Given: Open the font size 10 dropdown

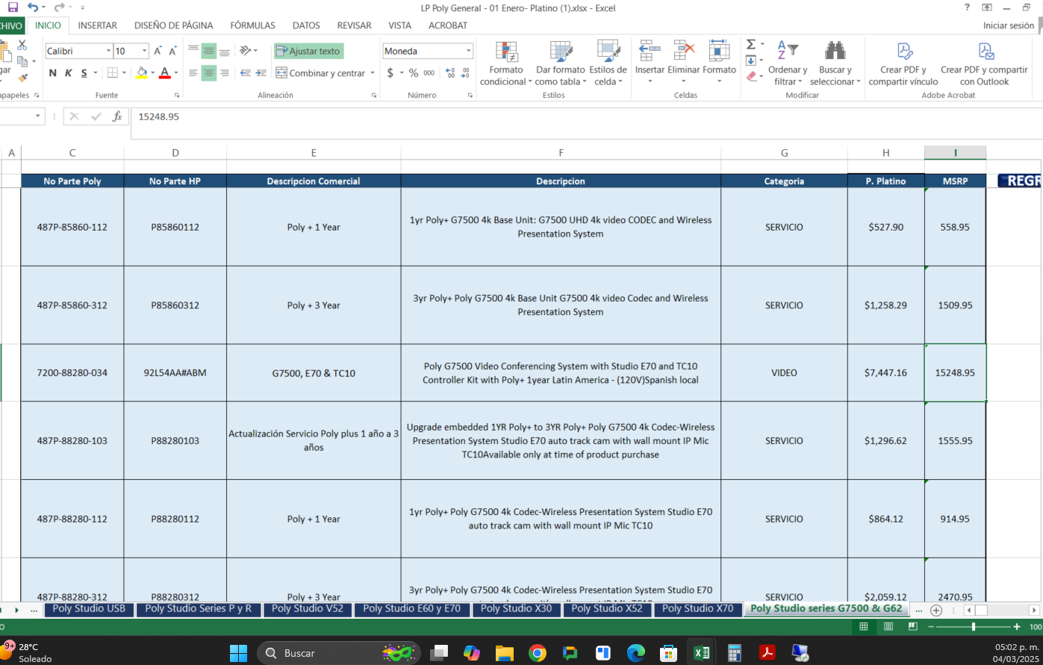Looking at the screenshot, I should [x=143, y=51].
